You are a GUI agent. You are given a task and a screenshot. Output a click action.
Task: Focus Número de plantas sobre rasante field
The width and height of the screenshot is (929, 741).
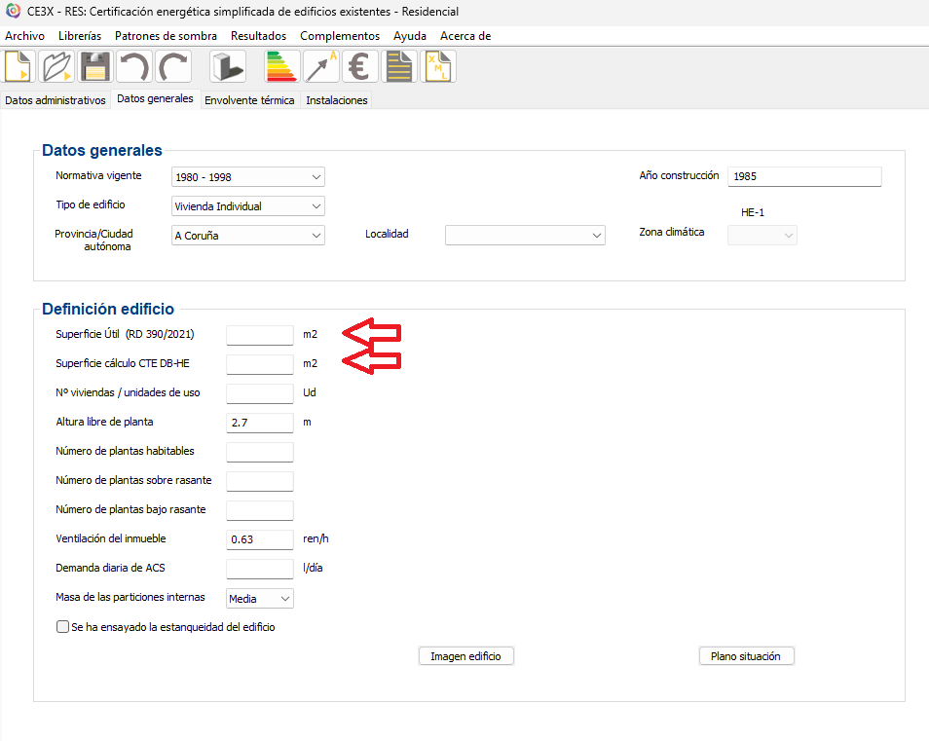260,481
